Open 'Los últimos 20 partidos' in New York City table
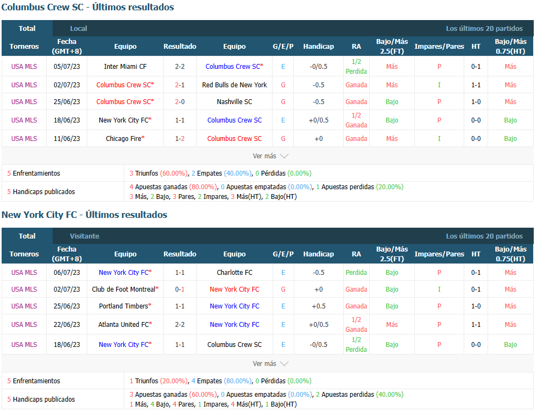This screenshot has height=412, width=537. (484, 236)
